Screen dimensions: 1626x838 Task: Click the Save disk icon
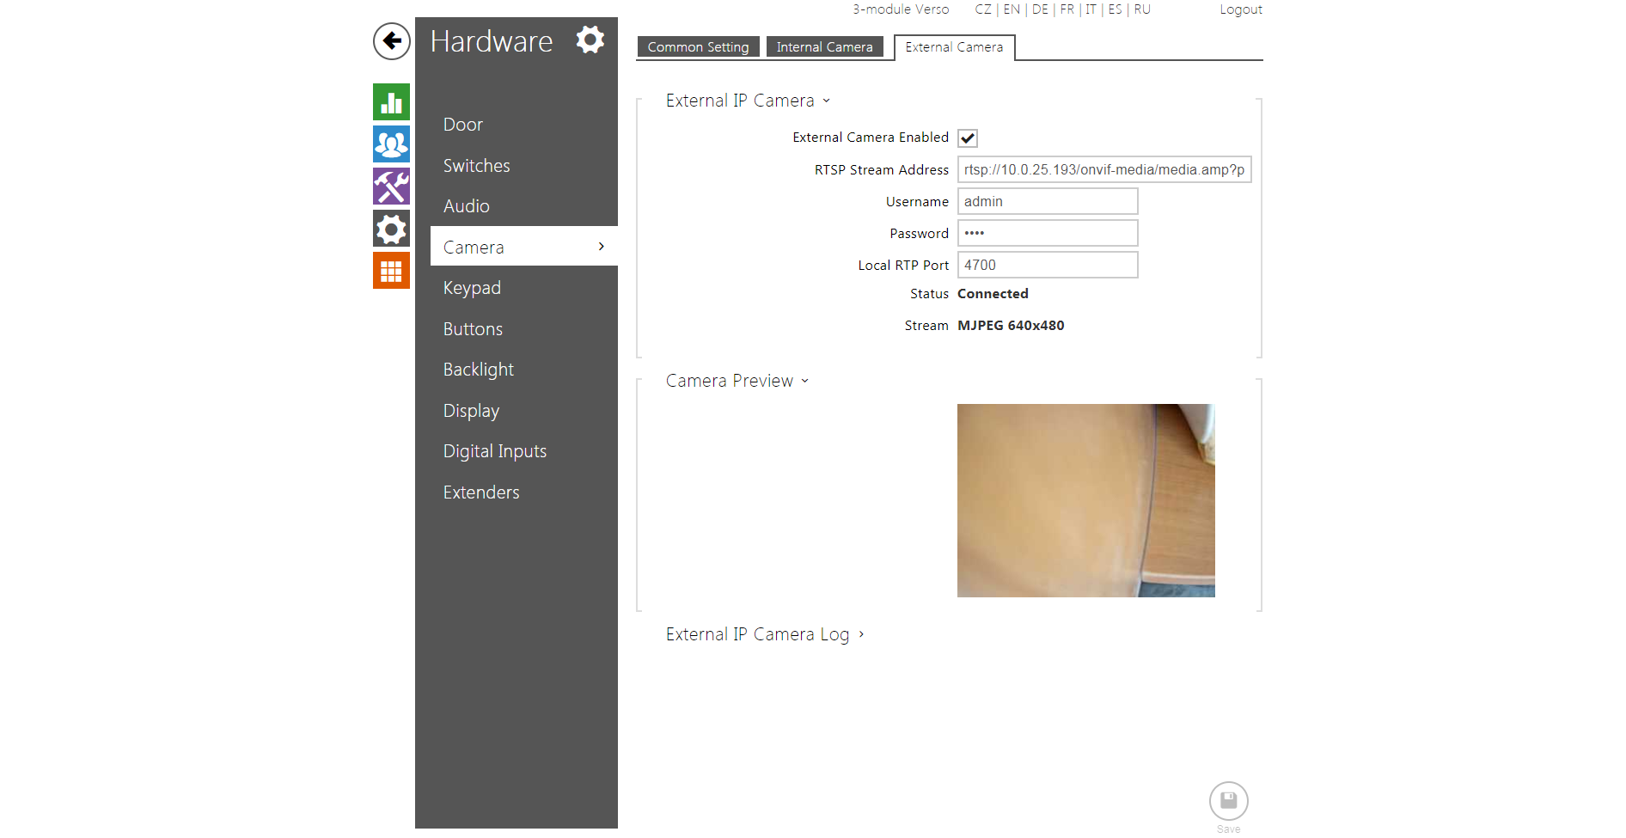pos(1228,801)
